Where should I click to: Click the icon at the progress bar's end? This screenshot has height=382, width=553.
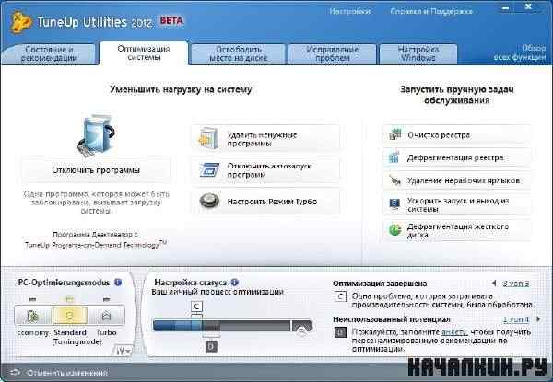click(x=302, y=330)
